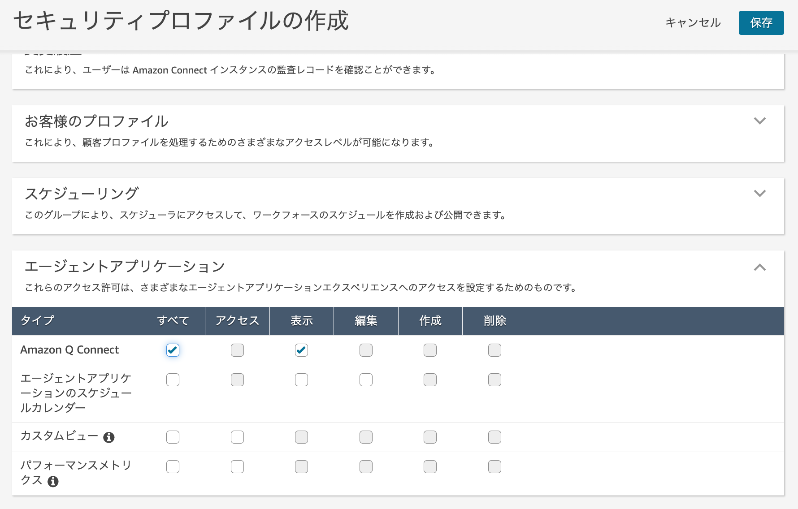Click the info icon next to カスタムビュー

point(109,437)
